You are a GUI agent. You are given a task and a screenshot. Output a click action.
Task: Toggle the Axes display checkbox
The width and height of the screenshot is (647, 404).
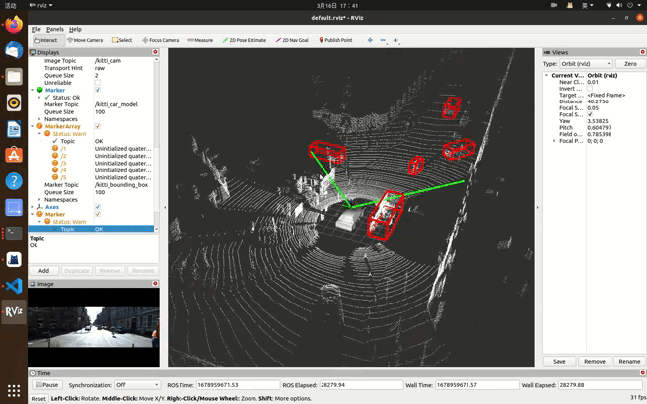pos(98,207)
